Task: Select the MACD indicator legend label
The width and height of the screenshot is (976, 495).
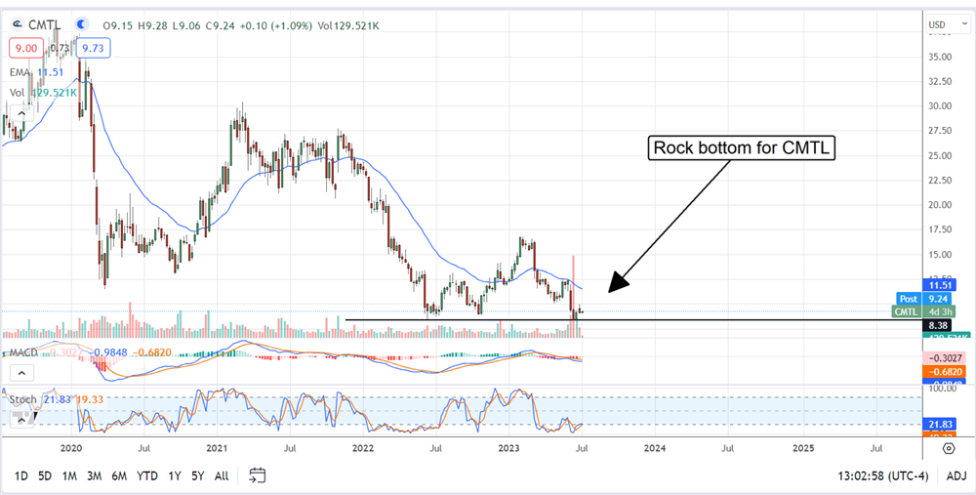Action: tap(22, 352)
